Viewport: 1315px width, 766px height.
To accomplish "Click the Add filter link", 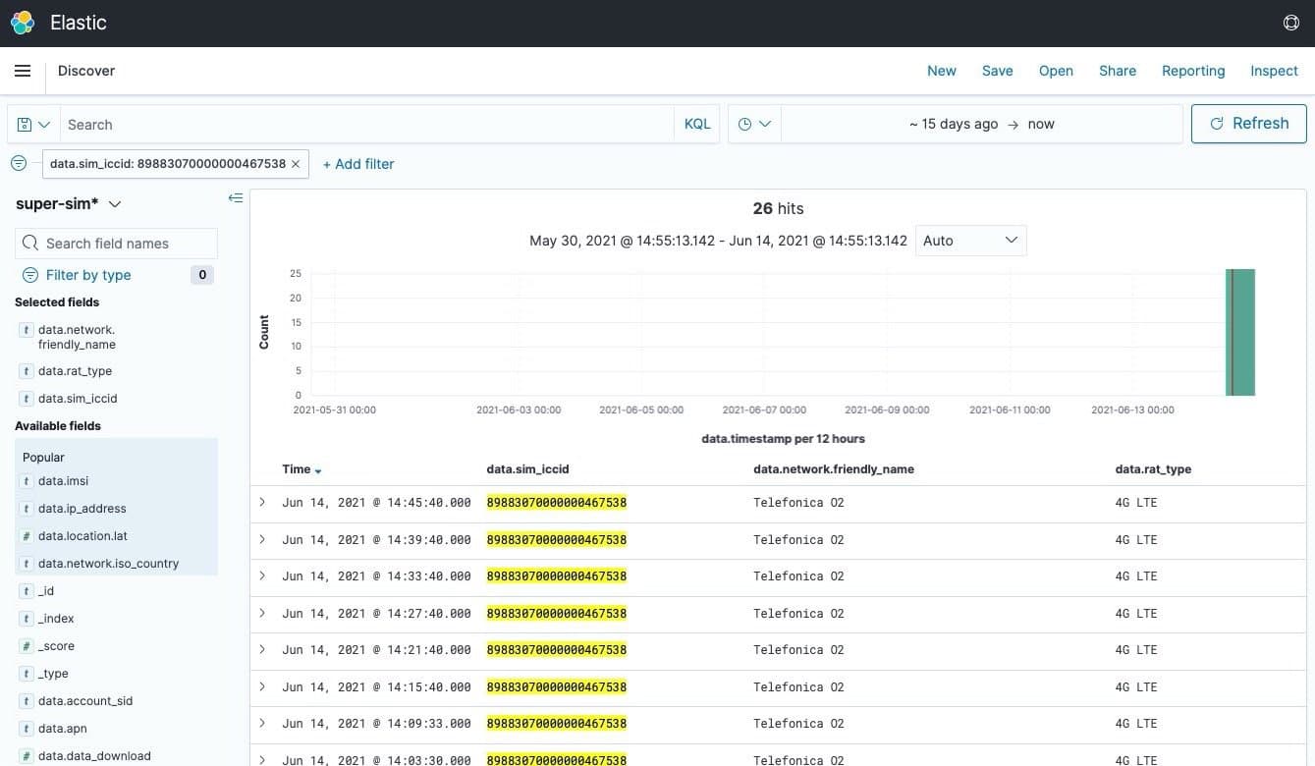I will pyautogui.click(x=358, y=164).
